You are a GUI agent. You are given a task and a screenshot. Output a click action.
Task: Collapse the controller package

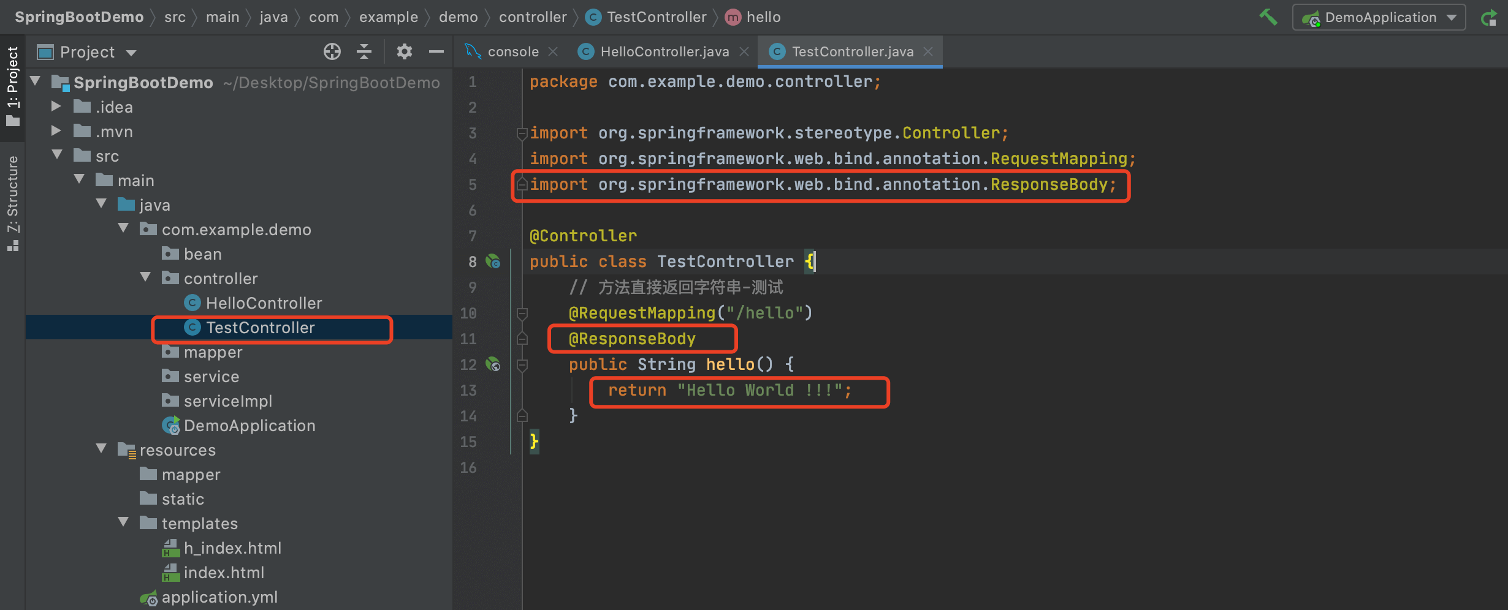146,278
